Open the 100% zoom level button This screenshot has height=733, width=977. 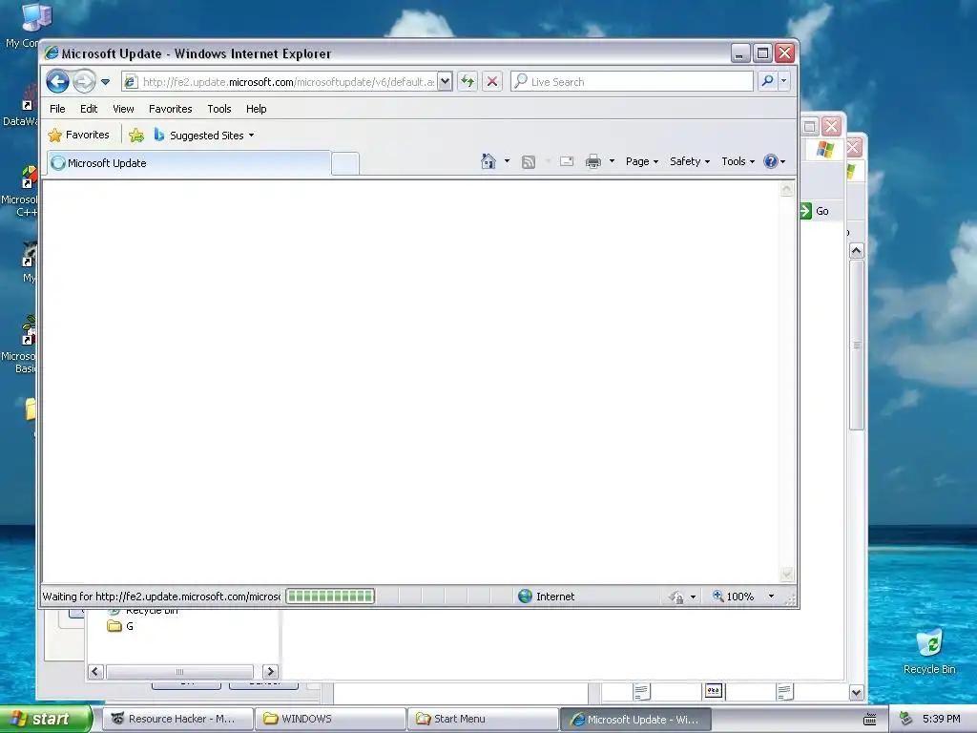(x=734, y=597)
